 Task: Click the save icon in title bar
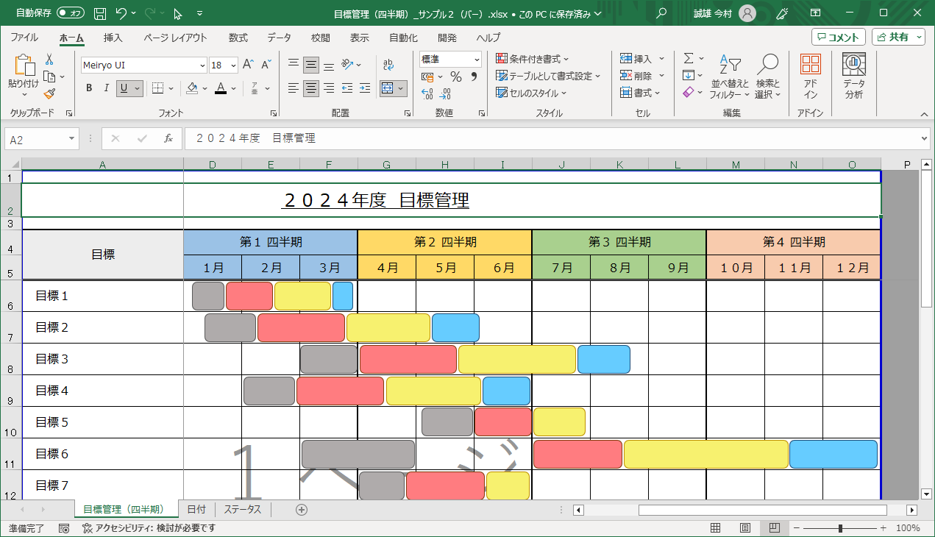click(x=100, y=13)
